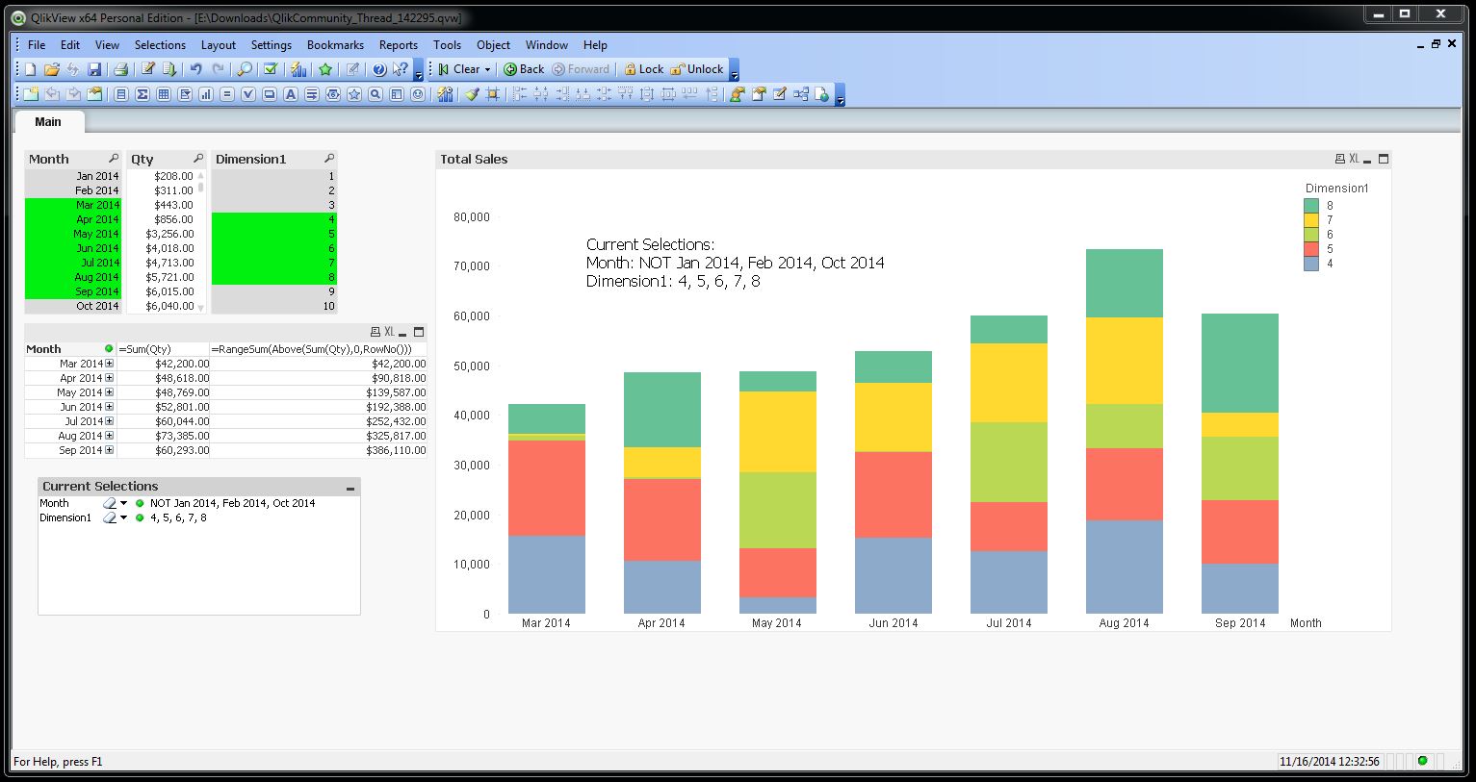Search the Dimension1 list box
Screen dimensions: 1476x782
[x=329, y=159]
